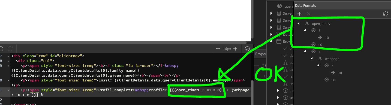Screen dimensions: 391x105
Task: Collapse the webpage node
Action: 312,58
